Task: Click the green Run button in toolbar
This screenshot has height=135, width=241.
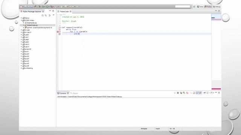Action: click(47, 7)
